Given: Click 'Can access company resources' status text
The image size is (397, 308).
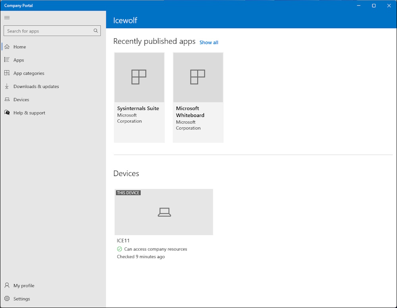Looking at the screenshot, I should click(x=156, y=249).
